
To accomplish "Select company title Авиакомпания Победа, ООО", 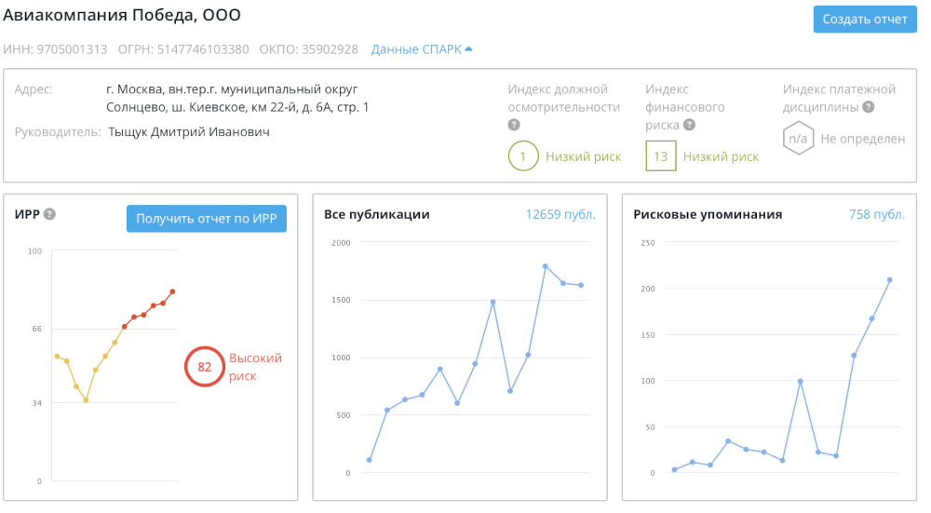I will 122,15.
